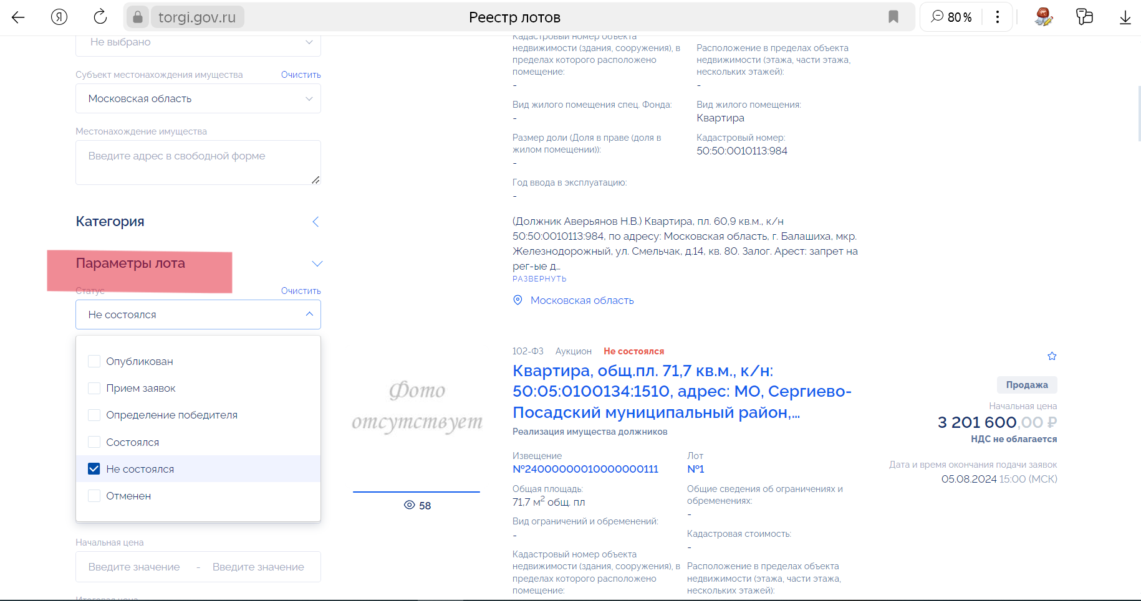Check the Состоялся status option
1141x601 pixels.
click(x=94, y=442)
